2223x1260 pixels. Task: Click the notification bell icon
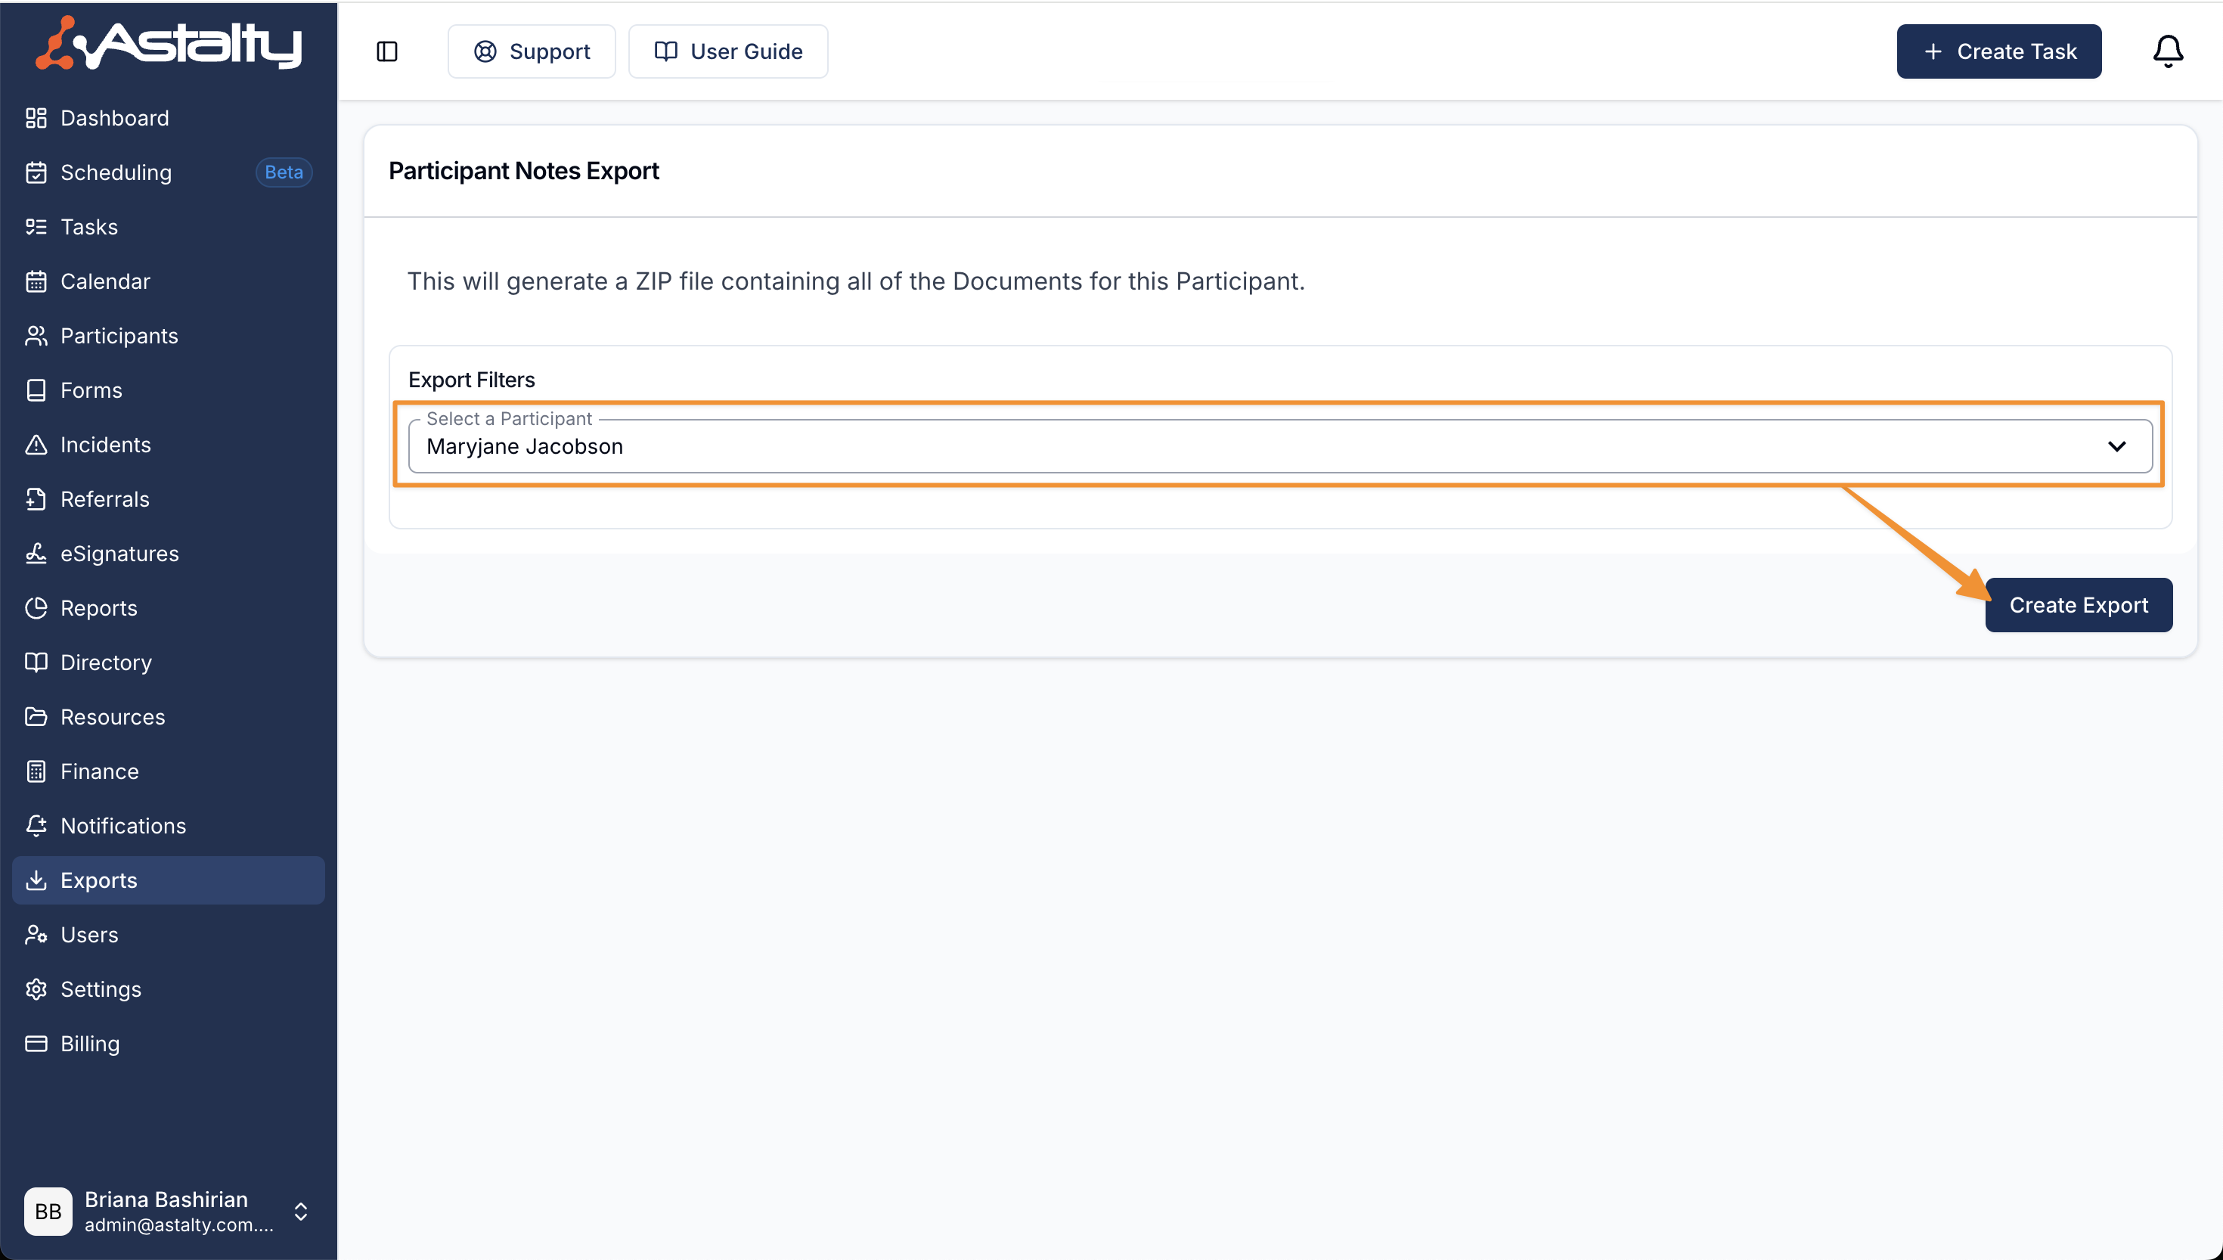[2167, 52]
